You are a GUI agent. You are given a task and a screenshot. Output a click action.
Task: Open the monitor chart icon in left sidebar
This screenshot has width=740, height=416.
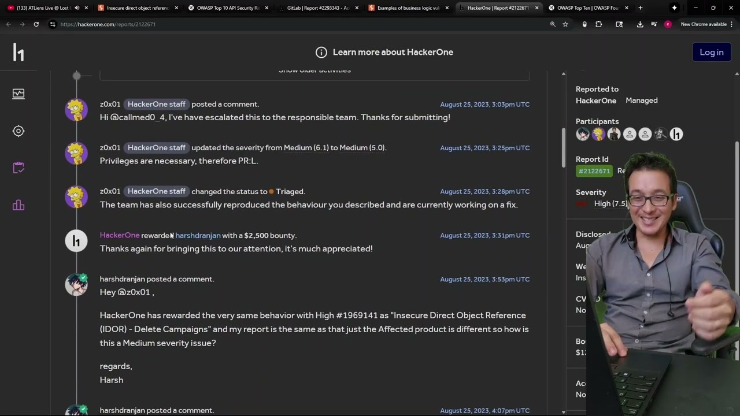(x=18, y=94)
